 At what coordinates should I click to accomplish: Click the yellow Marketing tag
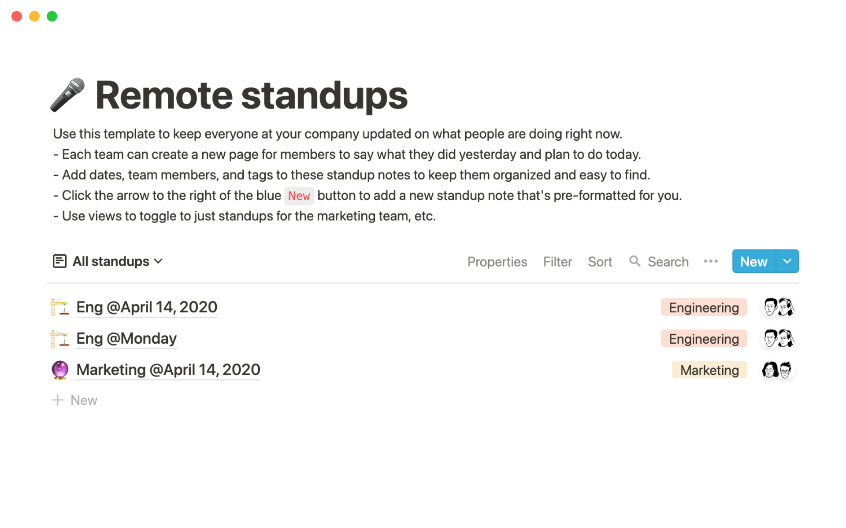click(709, 370)
